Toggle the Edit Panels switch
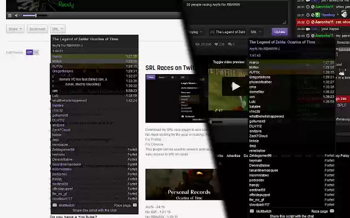This screenshot has height=218, width=350. tap(33, 52)
